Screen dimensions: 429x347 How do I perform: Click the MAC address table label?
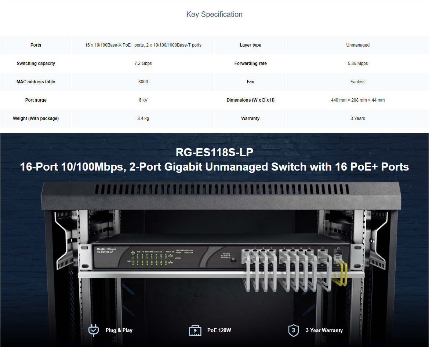pos(36,82)
